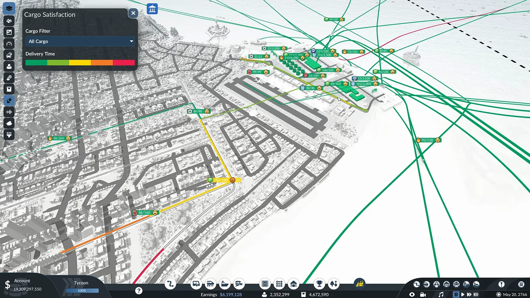Open the land value layer icon

(x=9, y=32)
